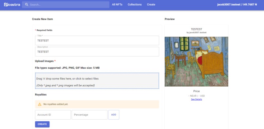Focus the Percentage input
The width and height of the screenshot is (264, 129).
click(x=89, y=115)
